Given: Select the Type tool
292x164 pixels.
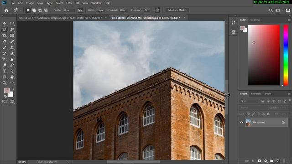Looking at the screenshot, I should pyautogui.click(x=5, y=71).
